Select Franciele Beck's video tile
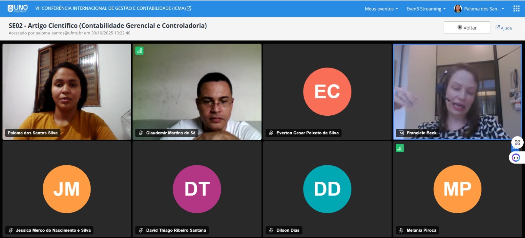Image resolution: width=525 pixels, height=238 pixels. [x=457, y=92]
